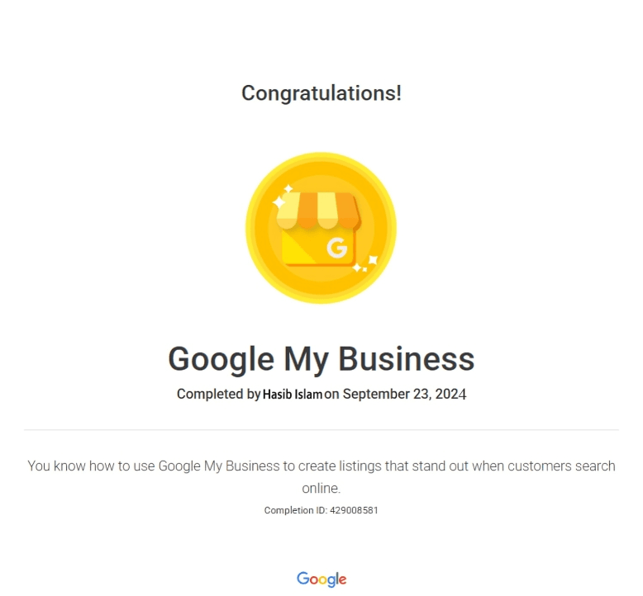Click the Completion ID number 429008581
This screenshot has height=596, width=643.
(355, 510)
